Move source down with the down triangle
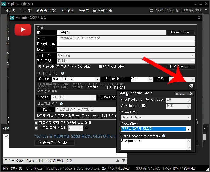210x172 pixels. 124,160
